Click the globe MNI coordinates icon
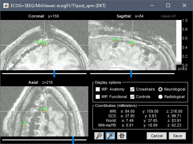This screenshot has width=193, height=144. 122,136
